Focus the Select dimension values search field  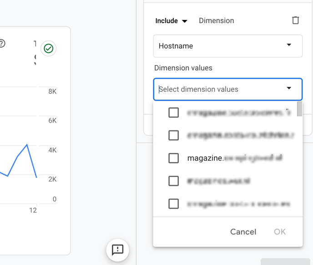pos(218,90)
